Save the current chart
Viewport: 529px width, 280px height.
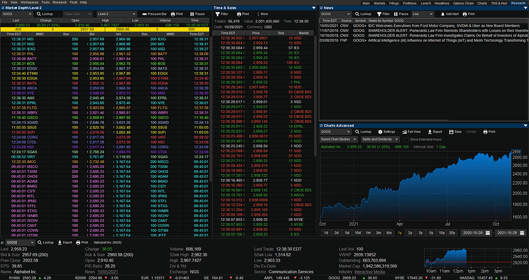coord(455,132)
